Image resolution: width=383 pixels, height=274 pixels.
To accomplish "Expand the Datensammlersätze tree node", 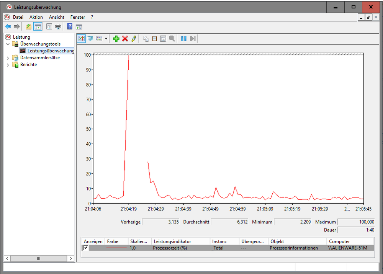I will pyautogui.click(x=8, y=58).
